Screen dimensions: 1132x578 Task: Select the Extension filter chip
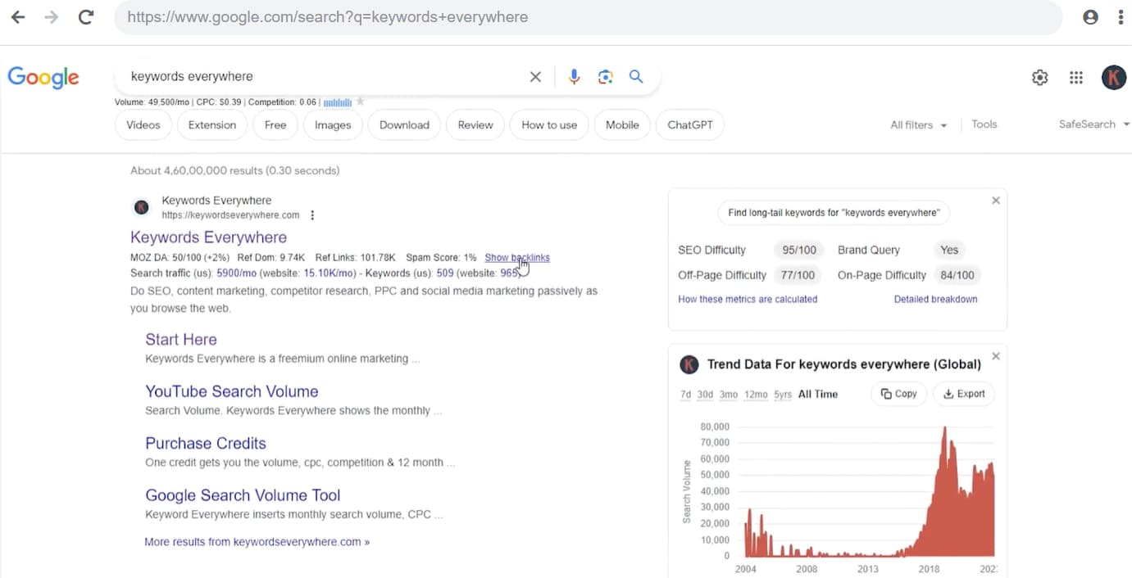(x=212, y=125)
